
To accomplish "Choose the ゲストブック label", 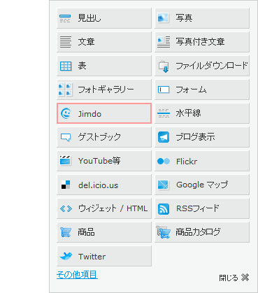I will coord(99,137).
